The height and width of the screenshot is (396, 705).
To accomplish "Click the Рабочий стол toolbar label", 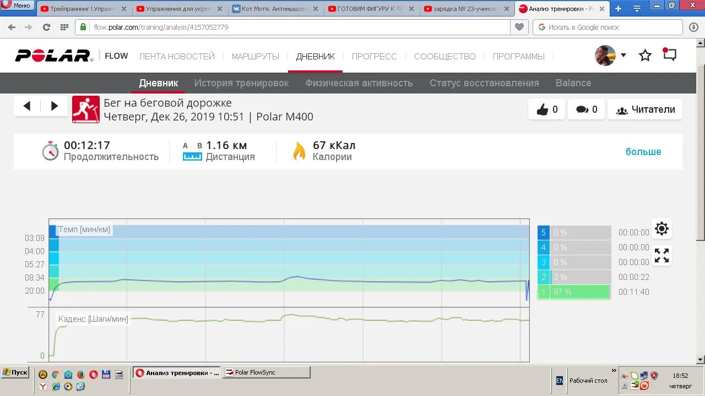I will tap(588, 381).
